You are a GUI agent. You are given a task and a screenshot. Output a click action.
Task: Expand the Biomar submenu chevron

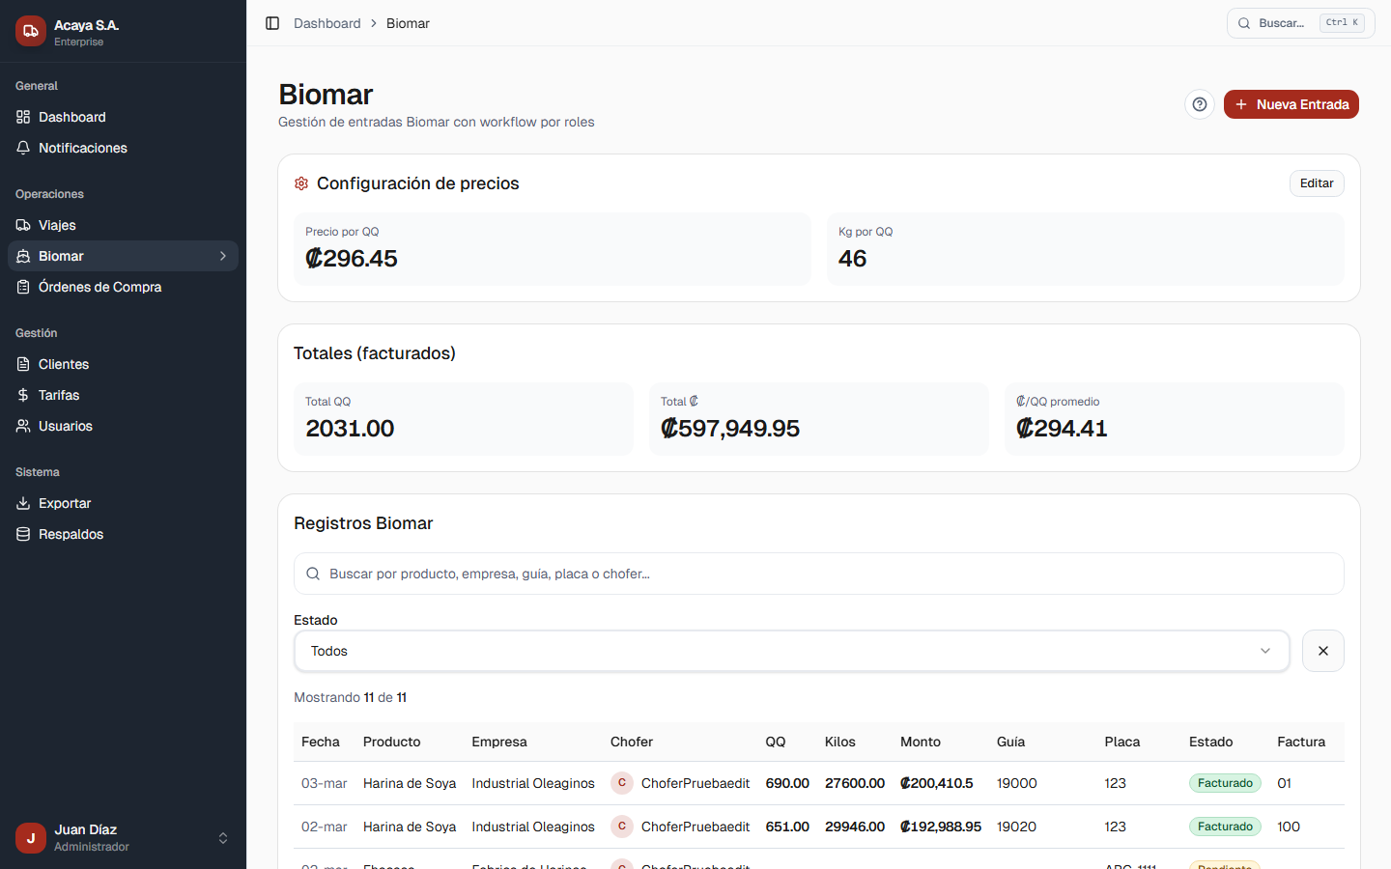[x=223, y=256]
